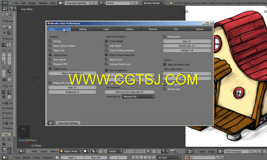Open the System preferences tab
Screen dimensions: 267x160
tap(200, 29)
